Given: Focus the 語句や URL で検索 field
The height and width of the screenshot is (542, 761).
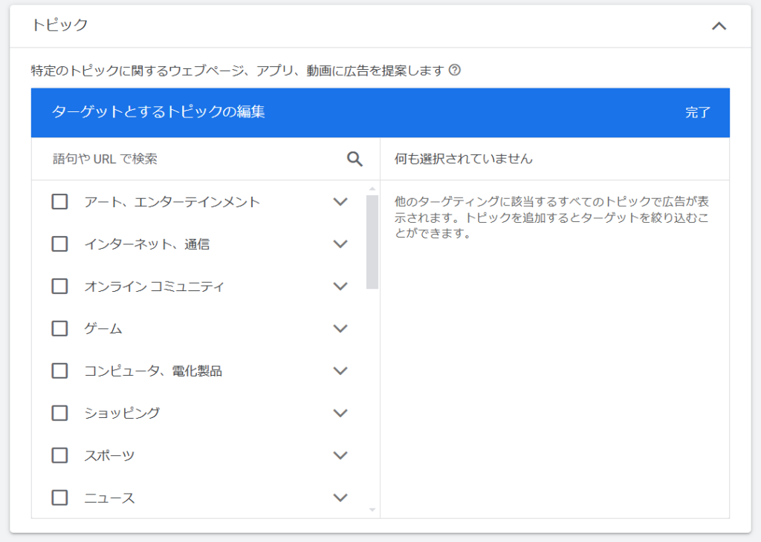Looking at the screenshot, I should (196, 159).
